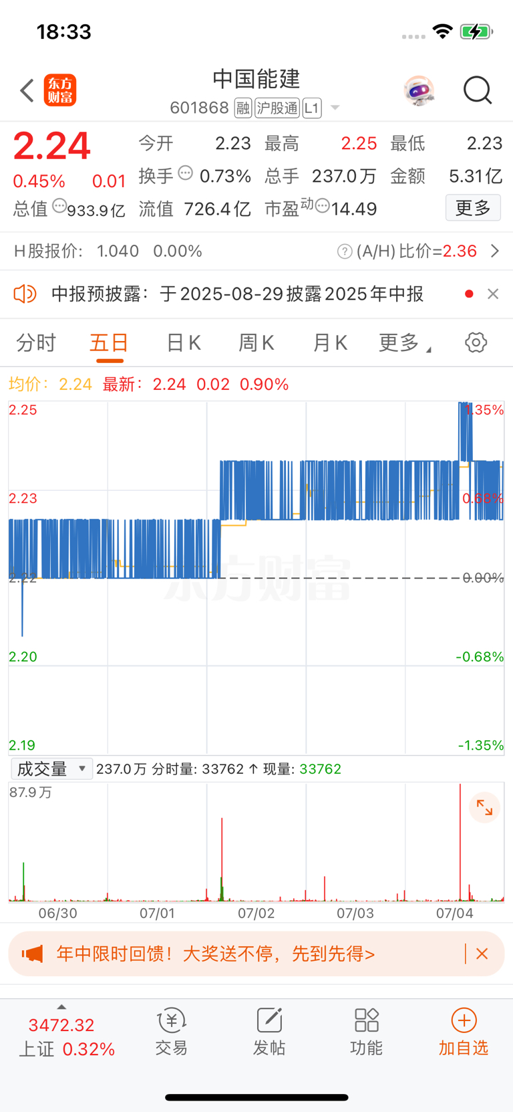513x1112 pixels.
Task: Expand the stock title dropdown arrow
Action: (335, 108)
